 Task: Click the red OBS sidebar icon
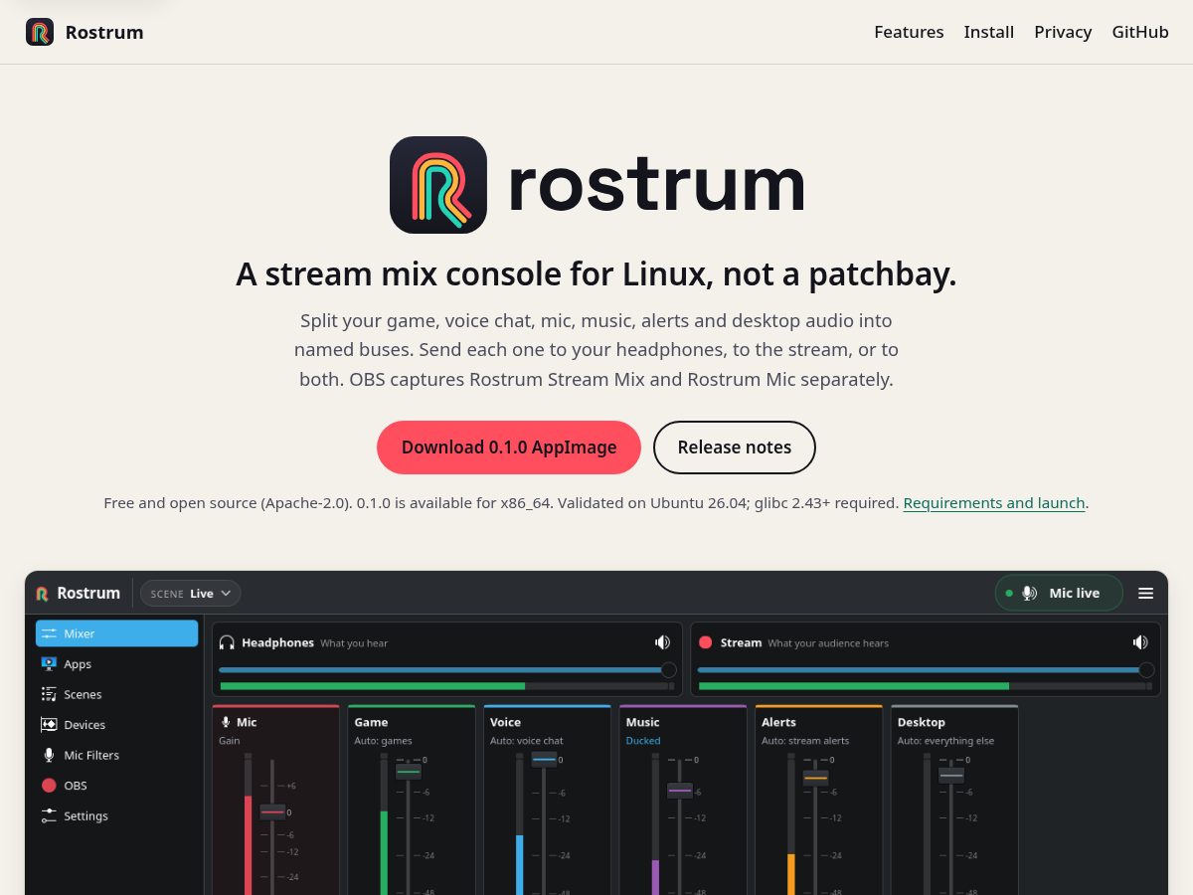49,786
